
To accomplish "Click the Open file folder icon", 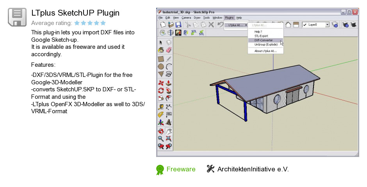I will 171,24.
